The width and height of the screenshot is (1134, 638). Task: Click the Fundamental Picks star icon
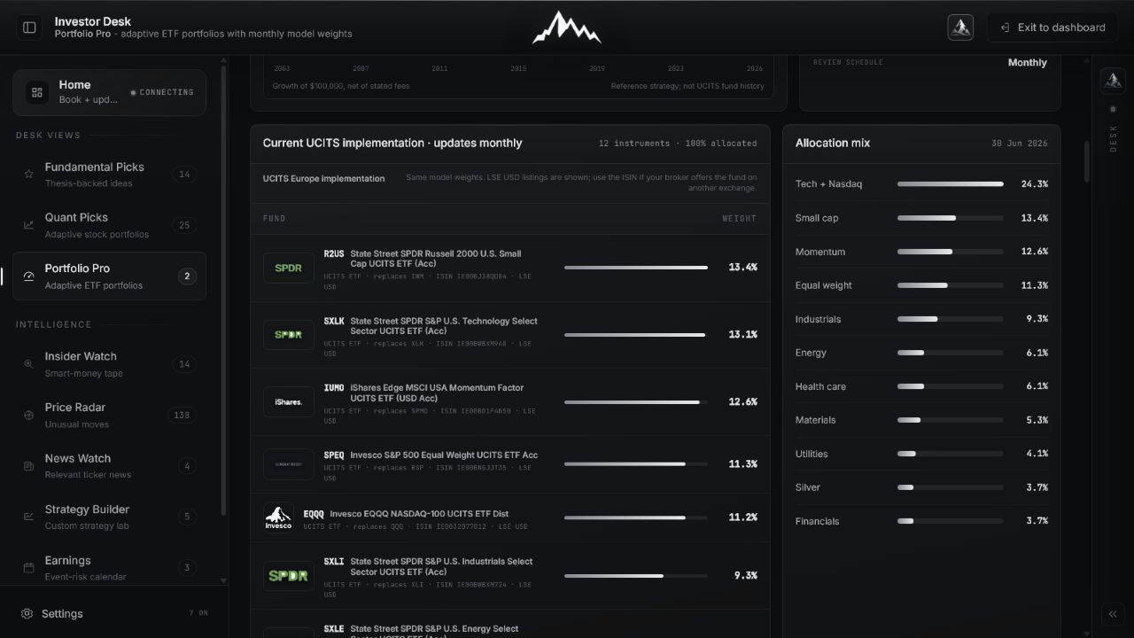point(28,175)
